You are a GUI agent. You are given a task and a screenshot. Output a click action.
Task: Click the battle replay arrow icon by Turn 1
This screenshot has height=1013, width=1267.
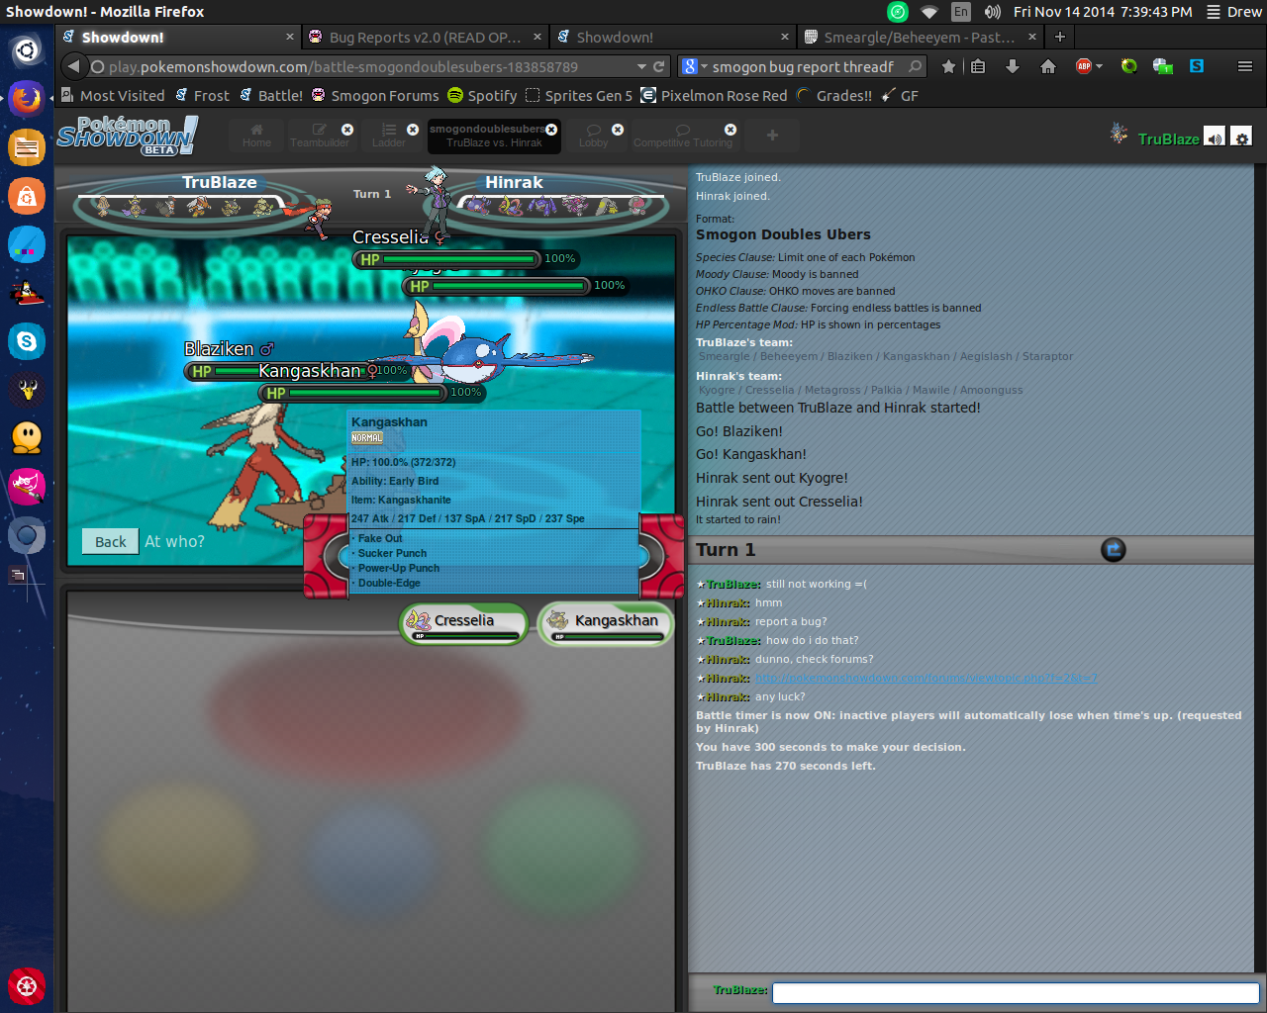pos(1114,549)
